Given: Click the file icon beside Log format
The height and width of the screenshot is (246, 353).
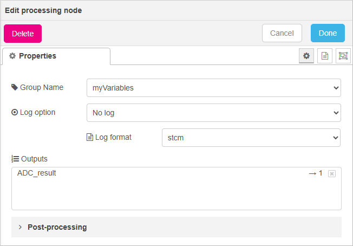Looking at the screenshot, I should click(90, 137).
